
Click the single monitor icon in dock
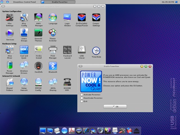click(x=43, y=131)
